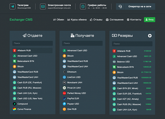The width and height of the screenshot is (165, 119).
Task: Click Cash EUR (DE, Frankfurt) in Резервы
Action: point(132,94)
